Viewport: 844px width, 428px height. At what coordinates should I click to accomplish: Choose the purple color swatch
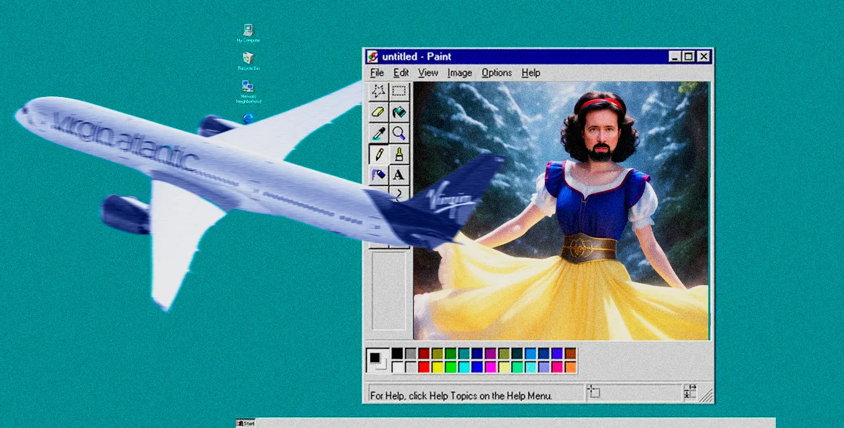491,353
